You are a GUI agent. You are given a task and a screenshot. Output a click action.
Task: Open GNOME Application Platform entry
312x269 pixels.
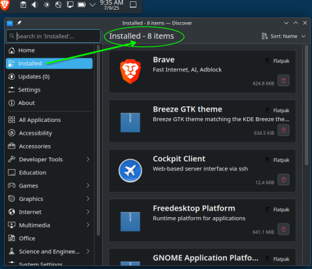click(x=202, y=257)
